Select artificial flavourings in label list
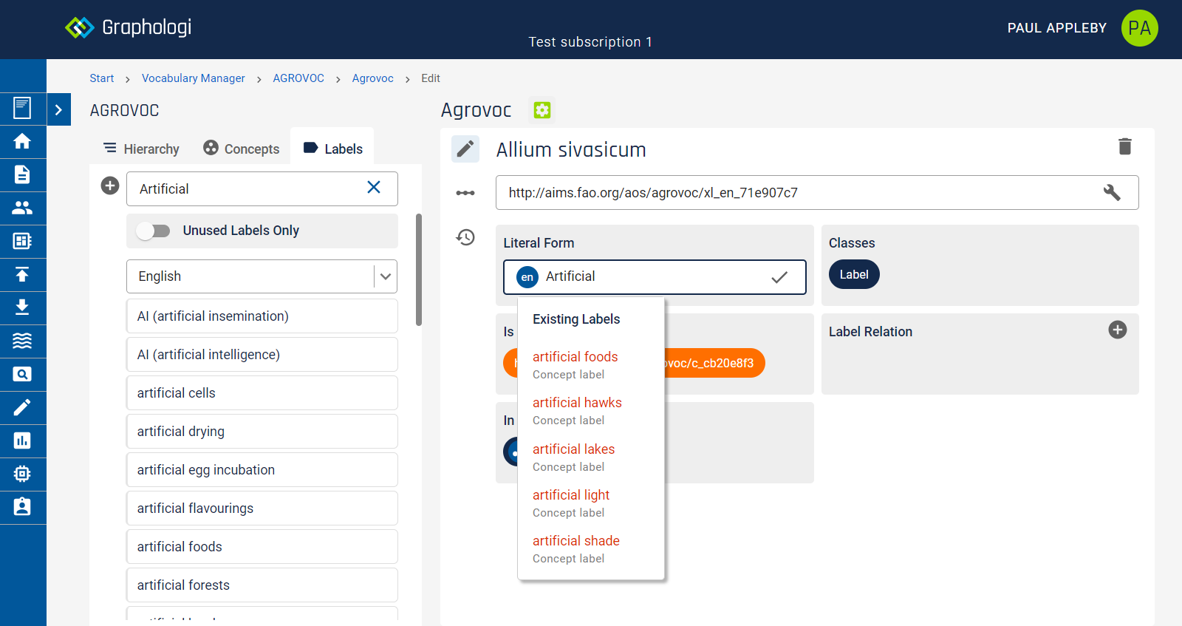1182x626 pixels. tap(262, 508)
